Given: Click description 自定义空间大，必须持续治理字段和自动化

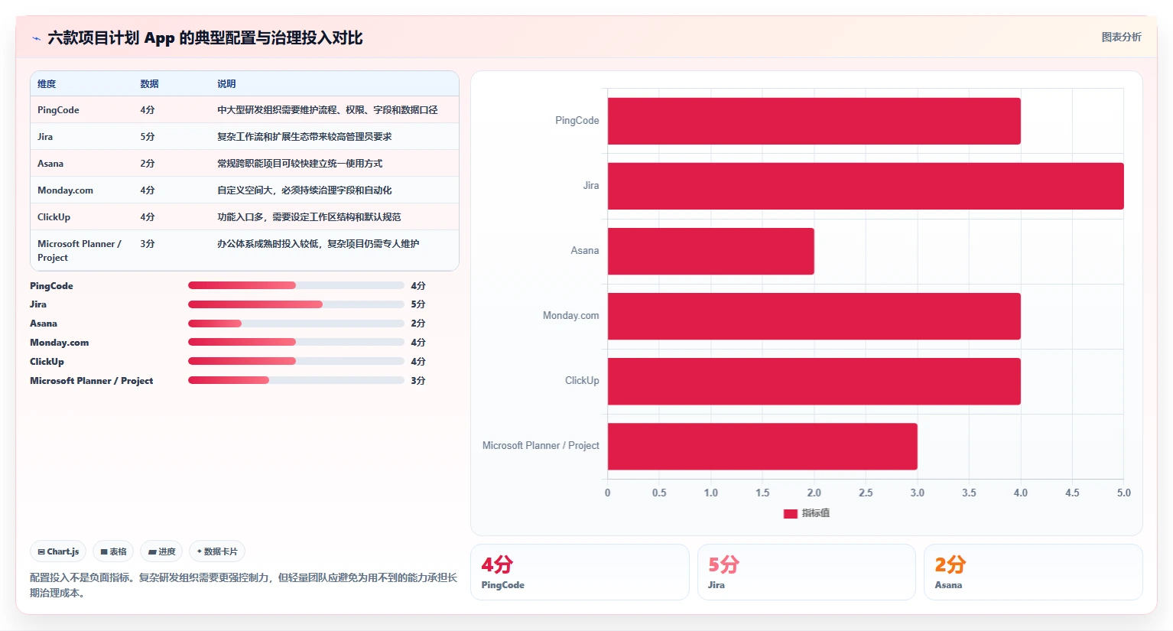Looking at the screenshot, I should pos(304,190).
